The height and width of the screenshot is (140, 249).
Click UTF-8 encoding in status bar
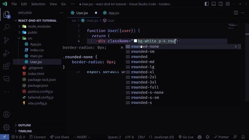click(129, 137)
